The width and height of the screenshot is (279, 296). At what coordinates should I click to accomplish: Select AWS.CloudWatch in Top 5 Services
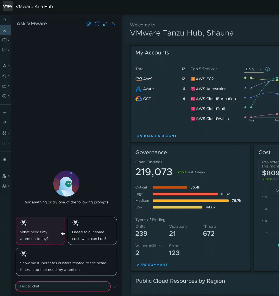click(x=210, y=119)
